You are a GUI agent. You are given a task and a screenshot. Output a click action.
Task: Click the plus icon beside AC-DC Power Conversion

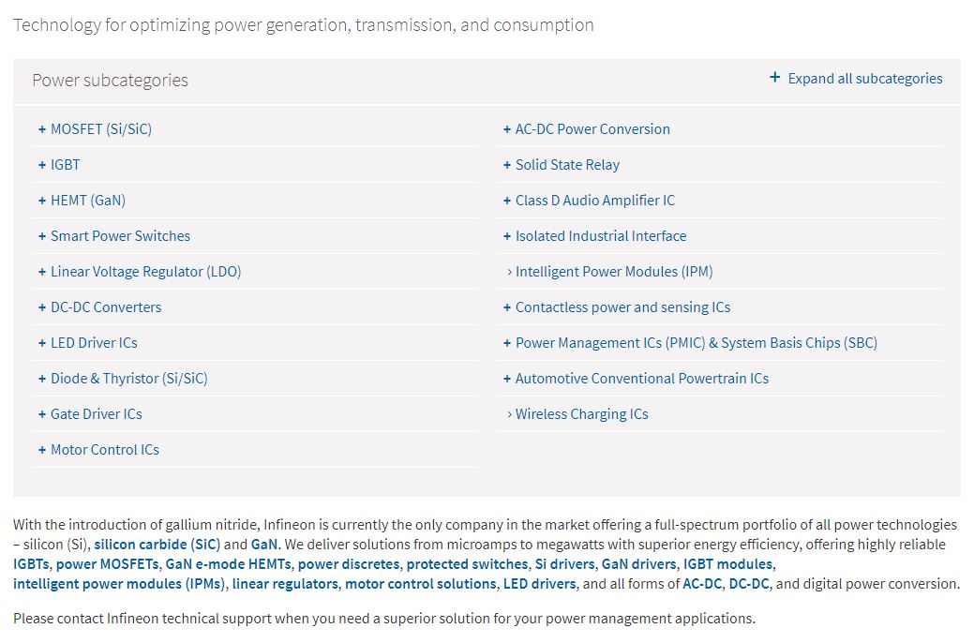coord(507,129)
